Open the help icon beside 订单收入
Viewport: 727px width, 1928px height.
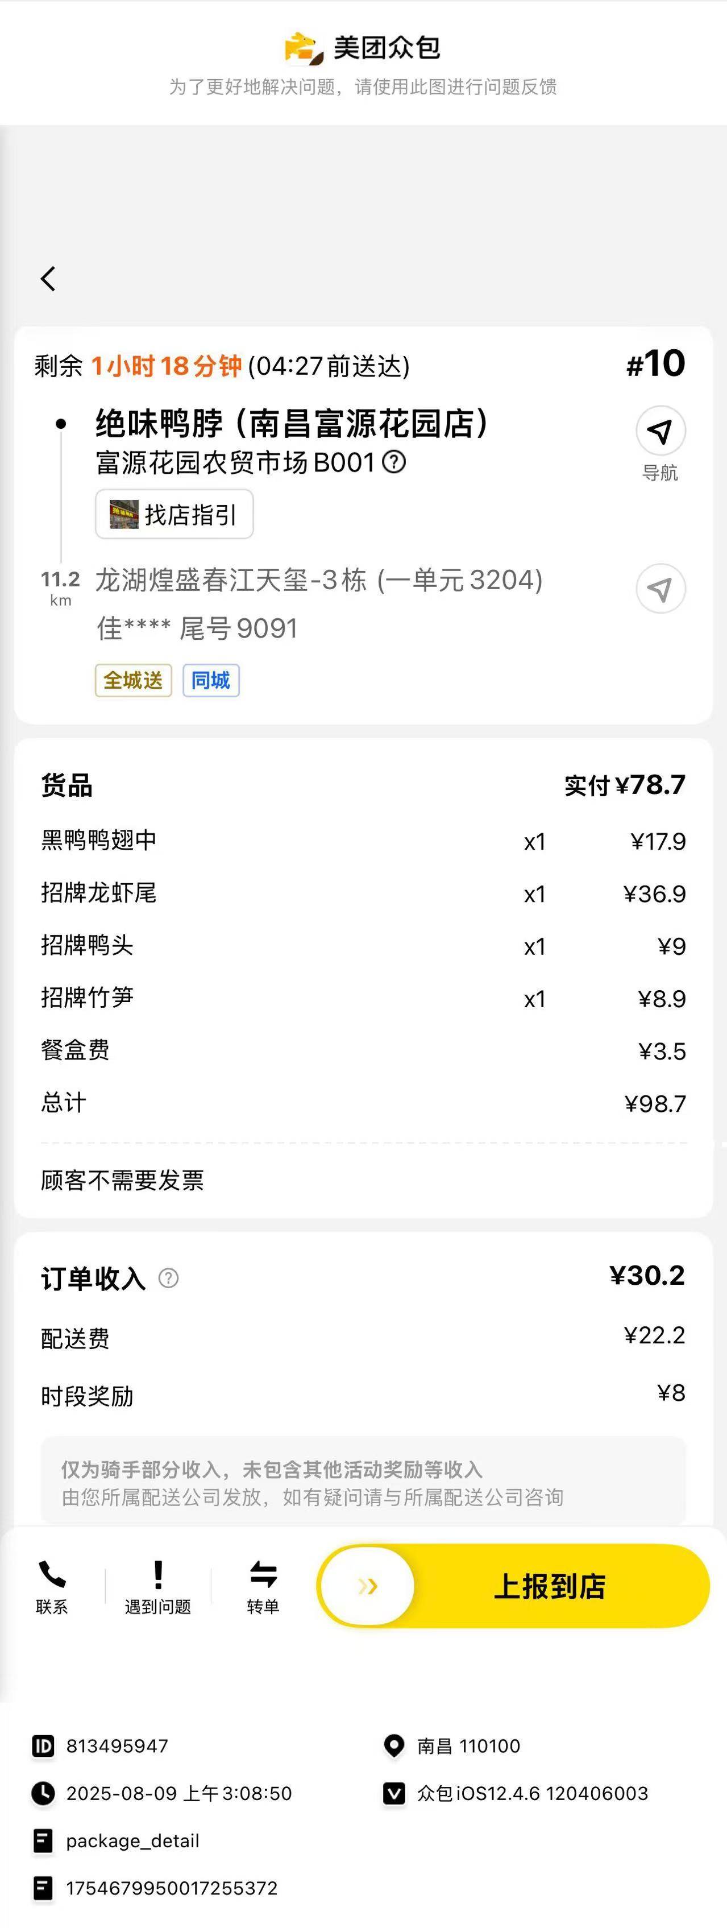(x=168, y=1277)
